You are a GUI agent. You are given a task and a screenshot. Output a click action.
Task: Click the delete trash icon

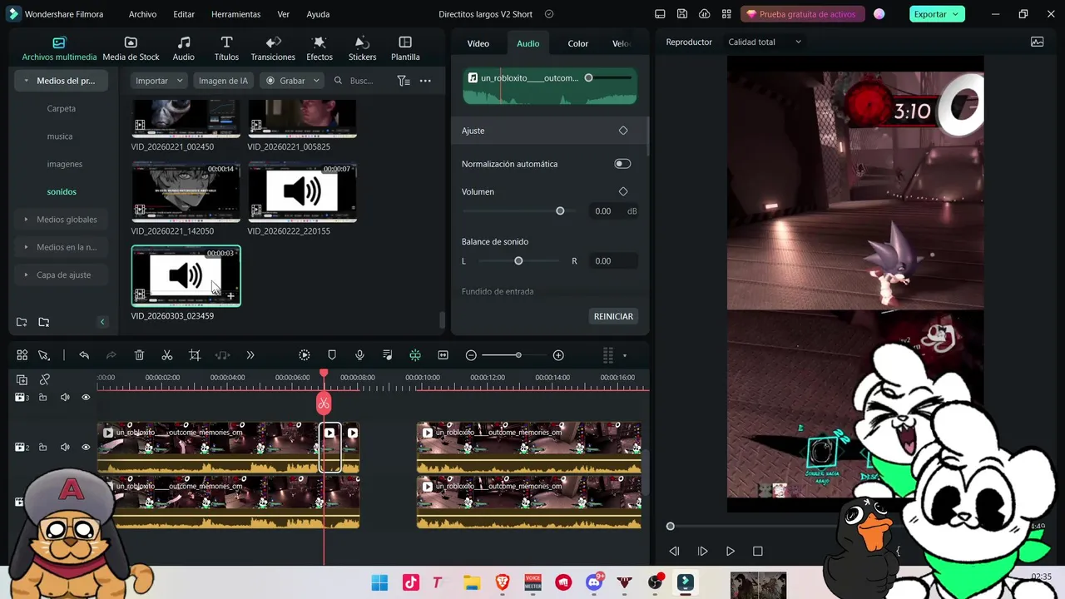[139, 355]
